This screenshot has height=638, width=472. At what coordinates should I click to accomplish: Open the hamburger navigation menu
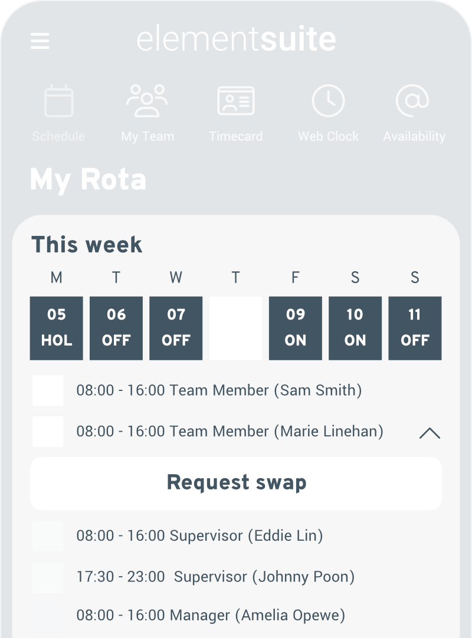tap(40, 41)
